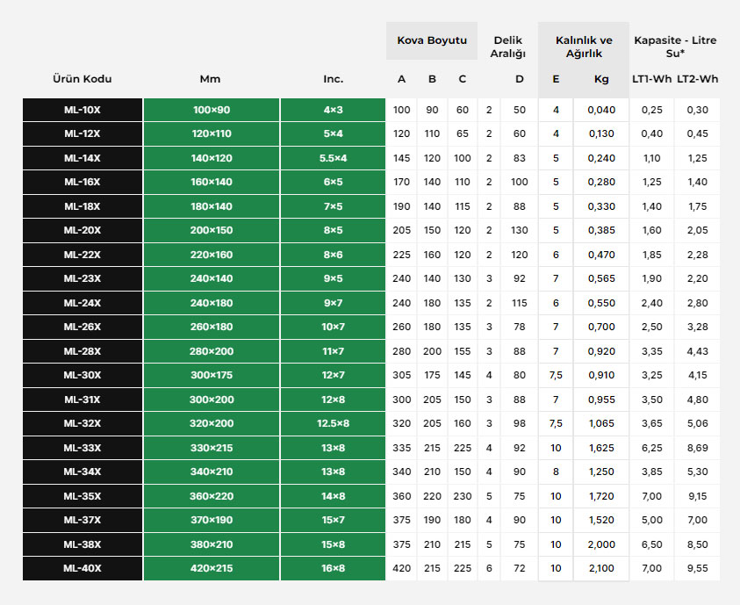740x605 pixels.
Task: Click the ML-31X product code
Action: pyautogui.click(x=83, y=400)
